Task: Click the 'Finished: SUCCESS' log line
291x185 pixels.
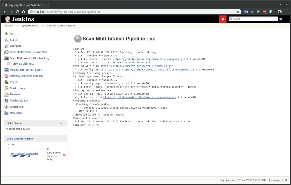Action: click(86, 125)
